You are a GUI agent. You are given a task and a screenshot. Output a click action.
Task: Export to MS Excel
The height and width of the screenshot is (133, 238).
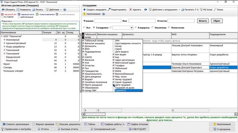click(206, 10)
